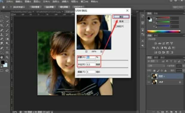Select the Zoom tool in the toolbox
Screen dimensions: 185x113
pos(7,57)
